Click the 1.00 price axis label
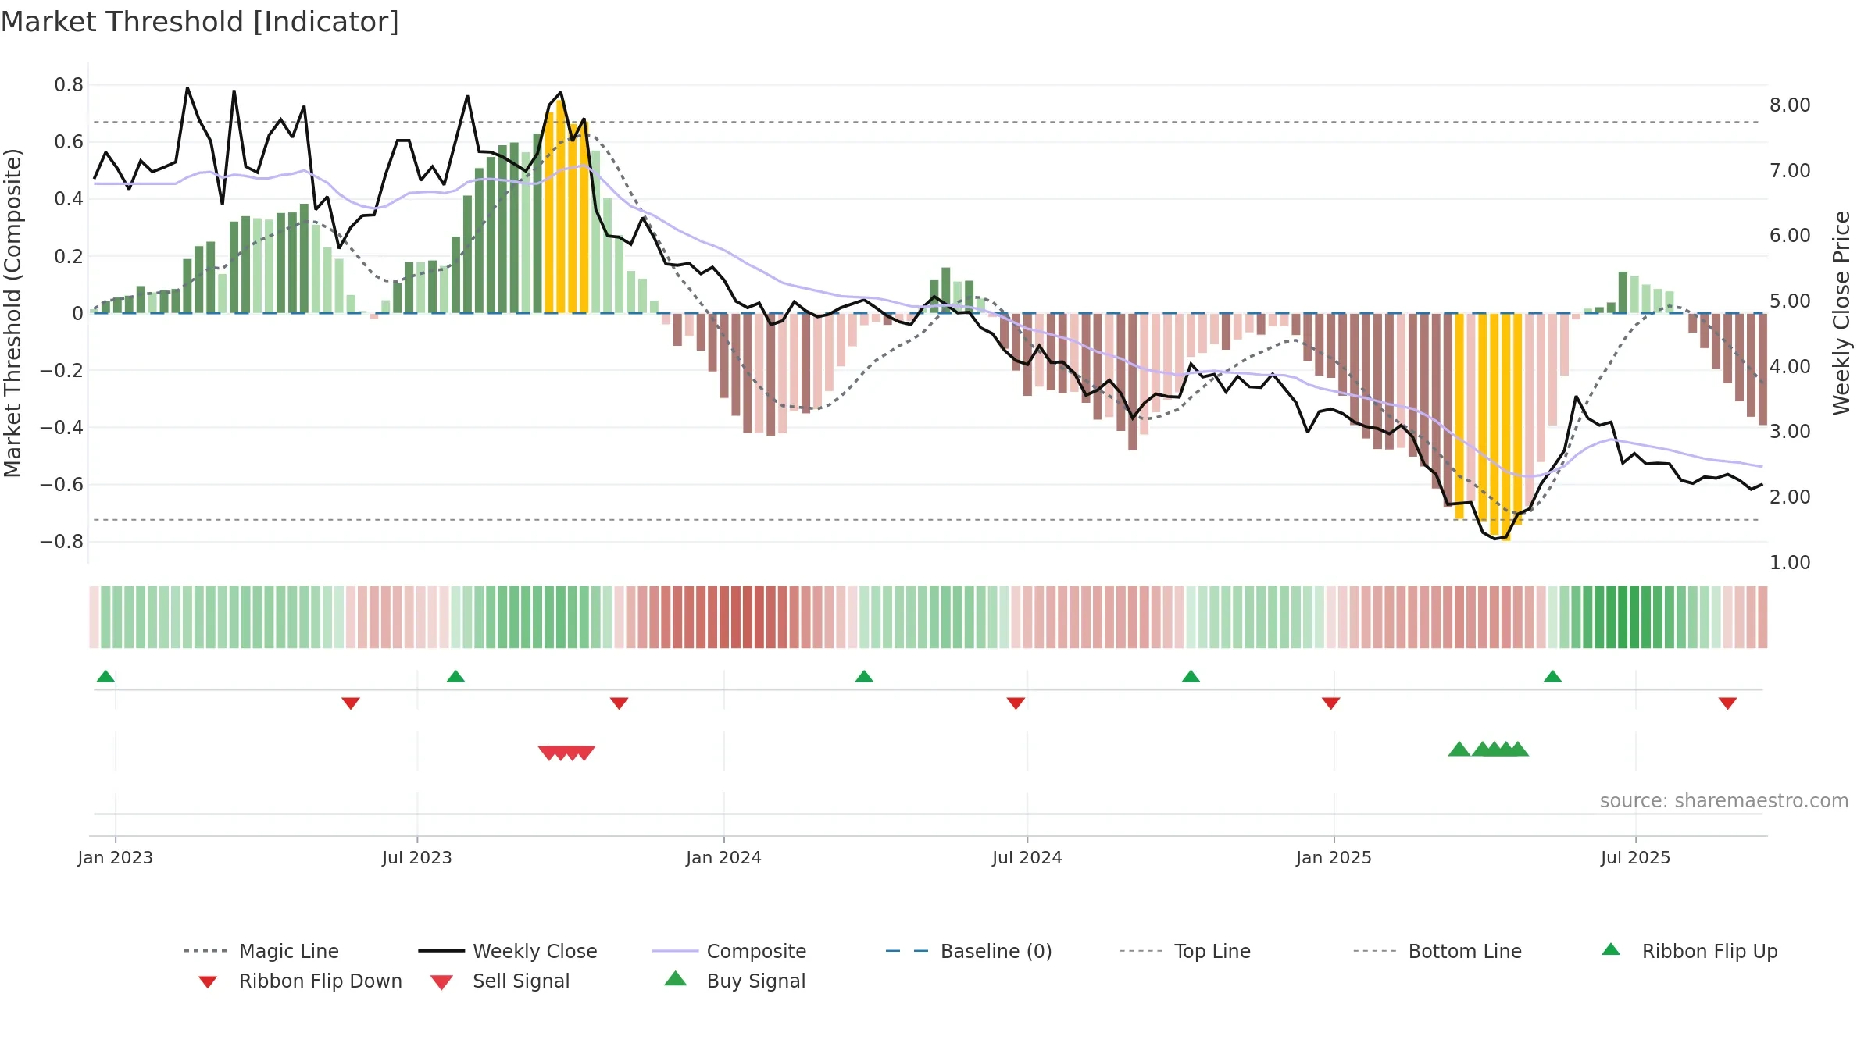 (1790, 562)
